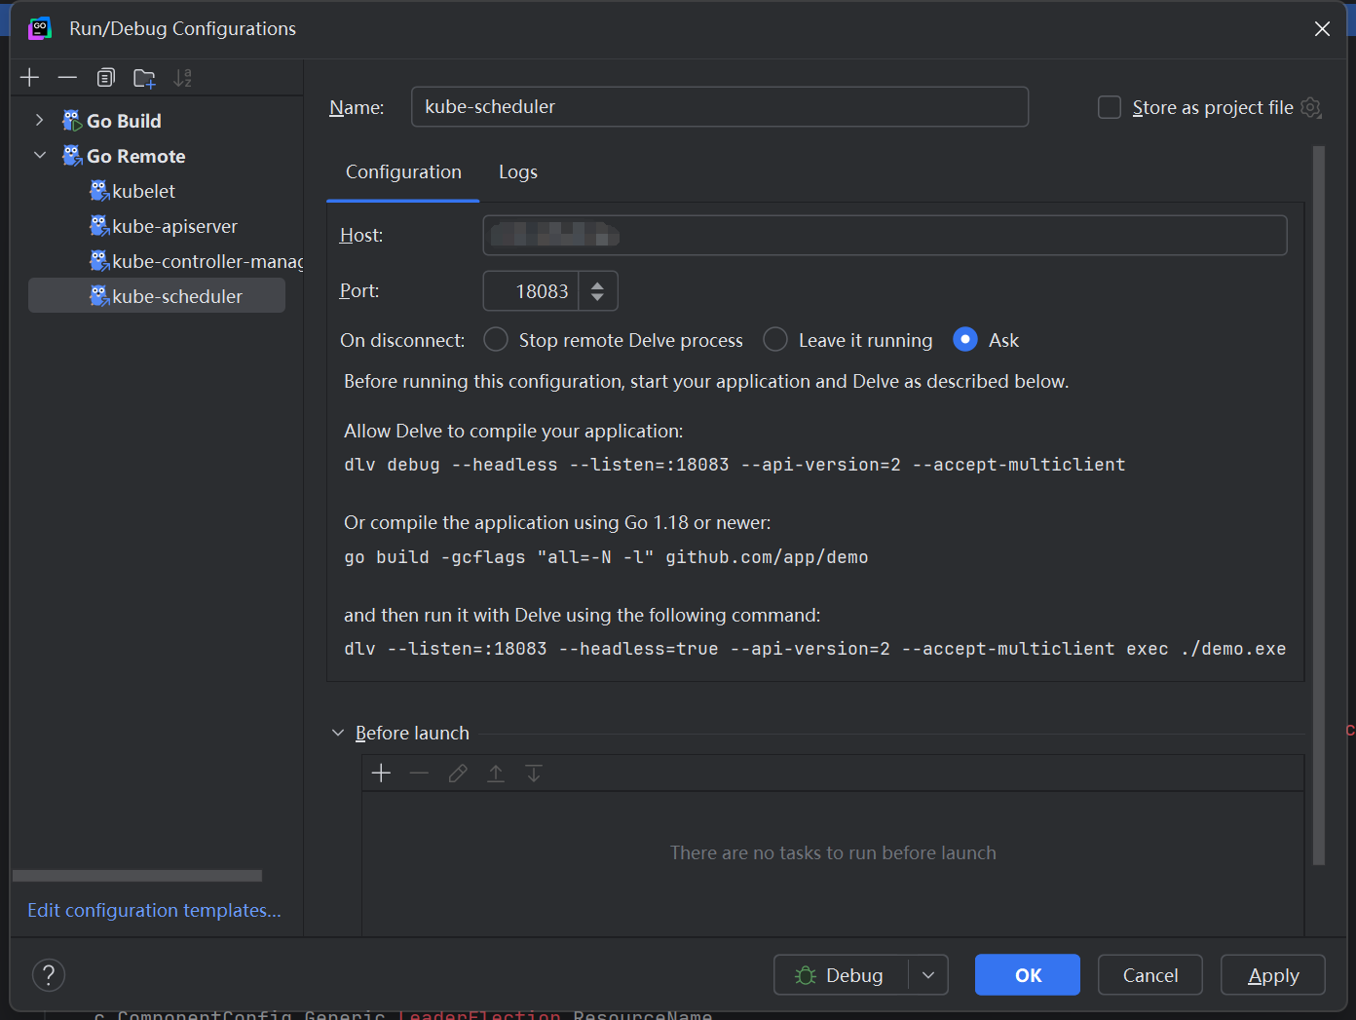Click the kube-apiserver configuration icon

(99, 226)
